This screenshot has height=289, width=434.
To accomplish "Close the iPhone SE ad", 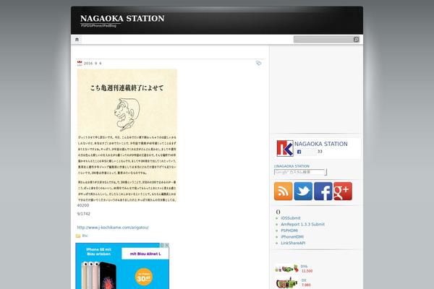I will (x=167, y=246).
